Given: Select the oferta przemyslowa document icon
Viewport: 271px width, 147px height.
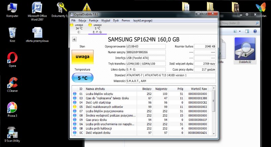Looking at the screenshot, I should (x=37, y=35).
